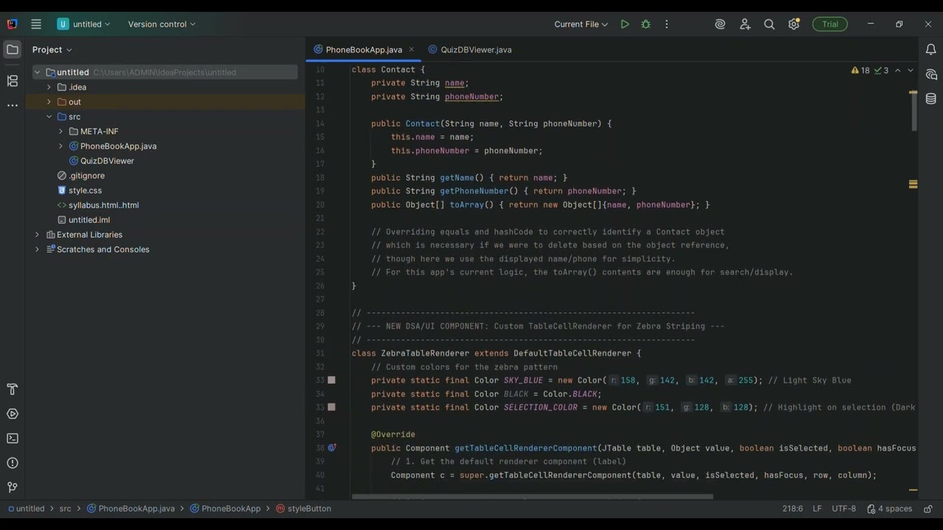The height and width of the screenshot is (530, 943).
Task: Click the src breadcrumb in status bar
Action: coord(66,509)
